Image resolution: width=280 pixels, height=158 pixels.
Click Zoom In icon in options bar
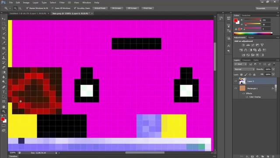15,8
